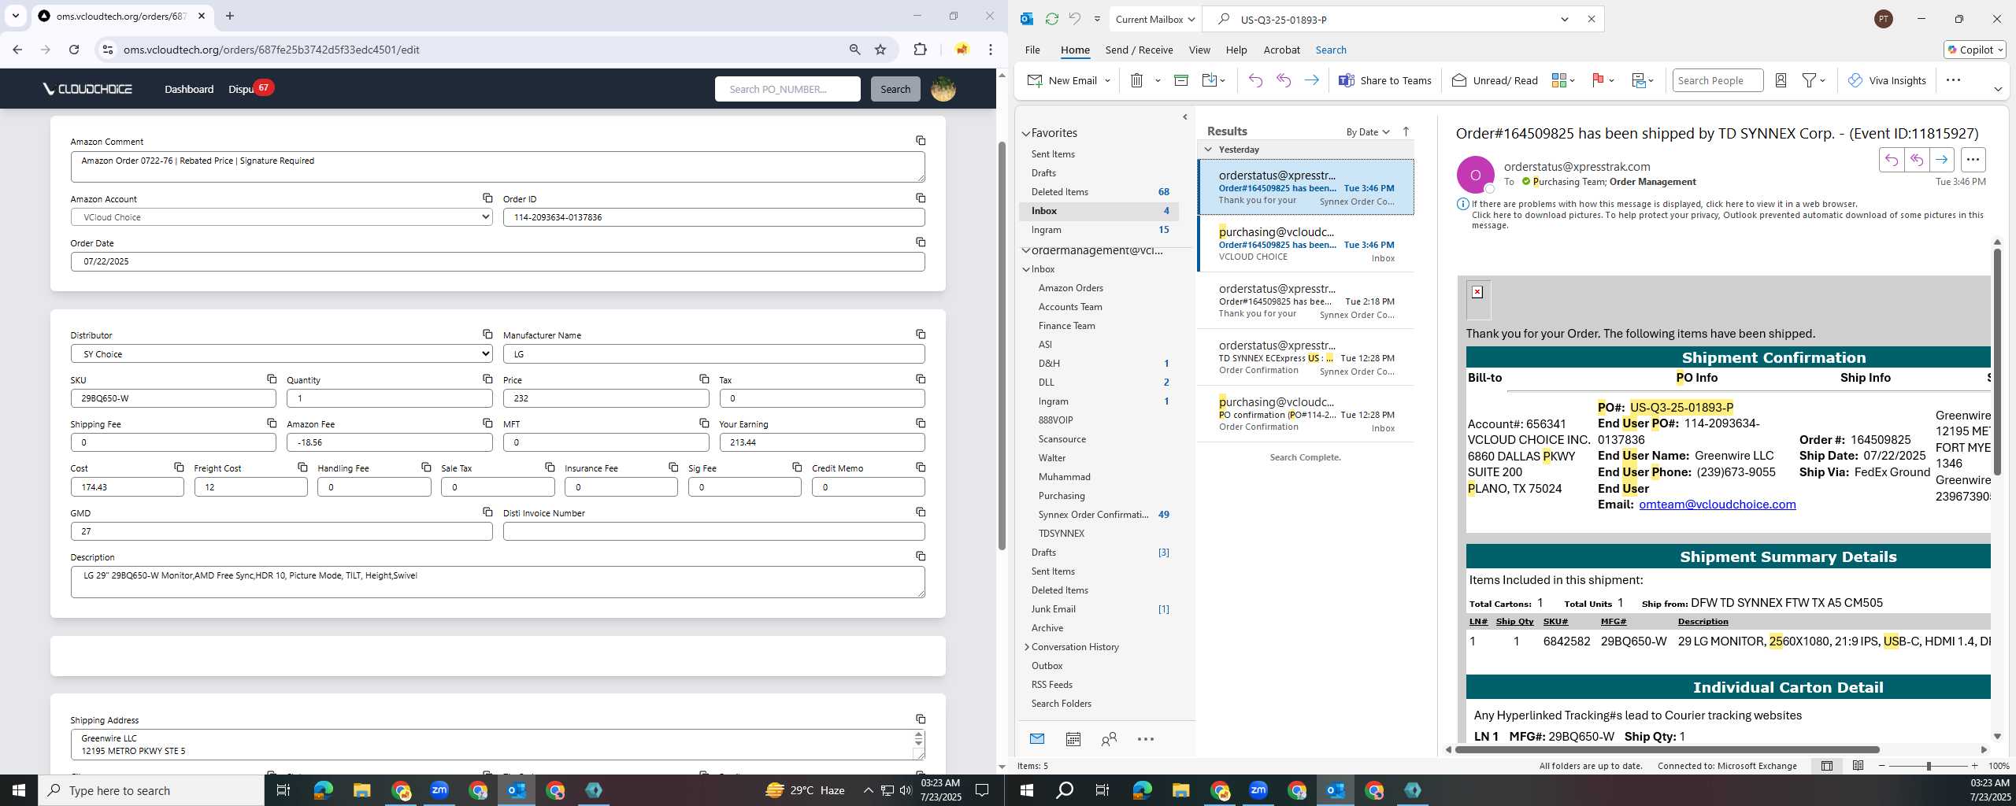Go to OMS Dashboard menu
2016x806 pixels.
click(x=189, y=89)
